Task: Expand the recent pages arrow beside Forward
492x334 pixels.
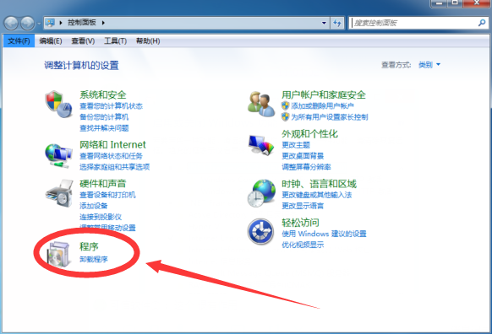Action: 39,24
